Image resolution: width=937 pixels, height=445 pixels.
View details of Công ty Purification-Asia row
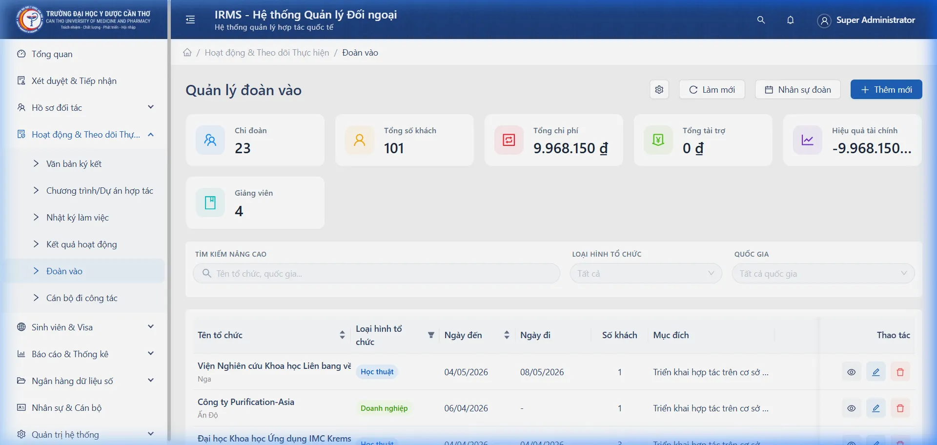click(x=851, y=408)
